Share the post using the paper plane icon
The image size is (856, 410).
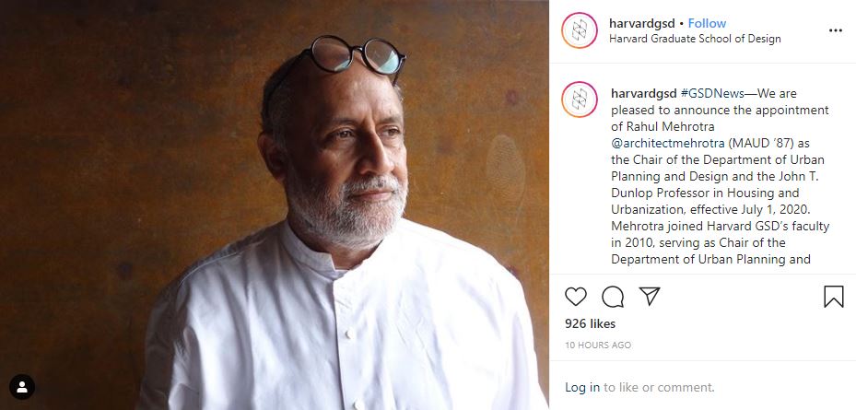point(650,297)
